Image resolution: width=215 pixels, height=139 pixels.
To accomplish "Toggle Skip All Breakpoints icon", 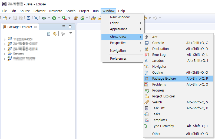I will [x=36, y=18].
